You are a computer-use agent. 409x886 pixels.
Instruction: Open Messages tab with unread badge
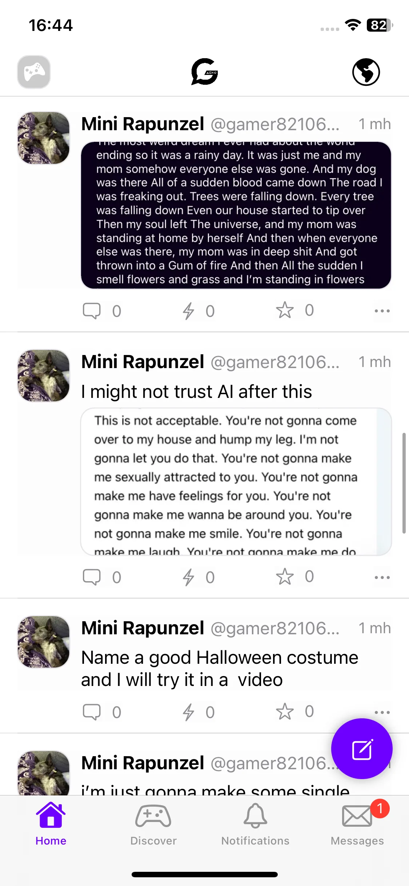(357, 824)
